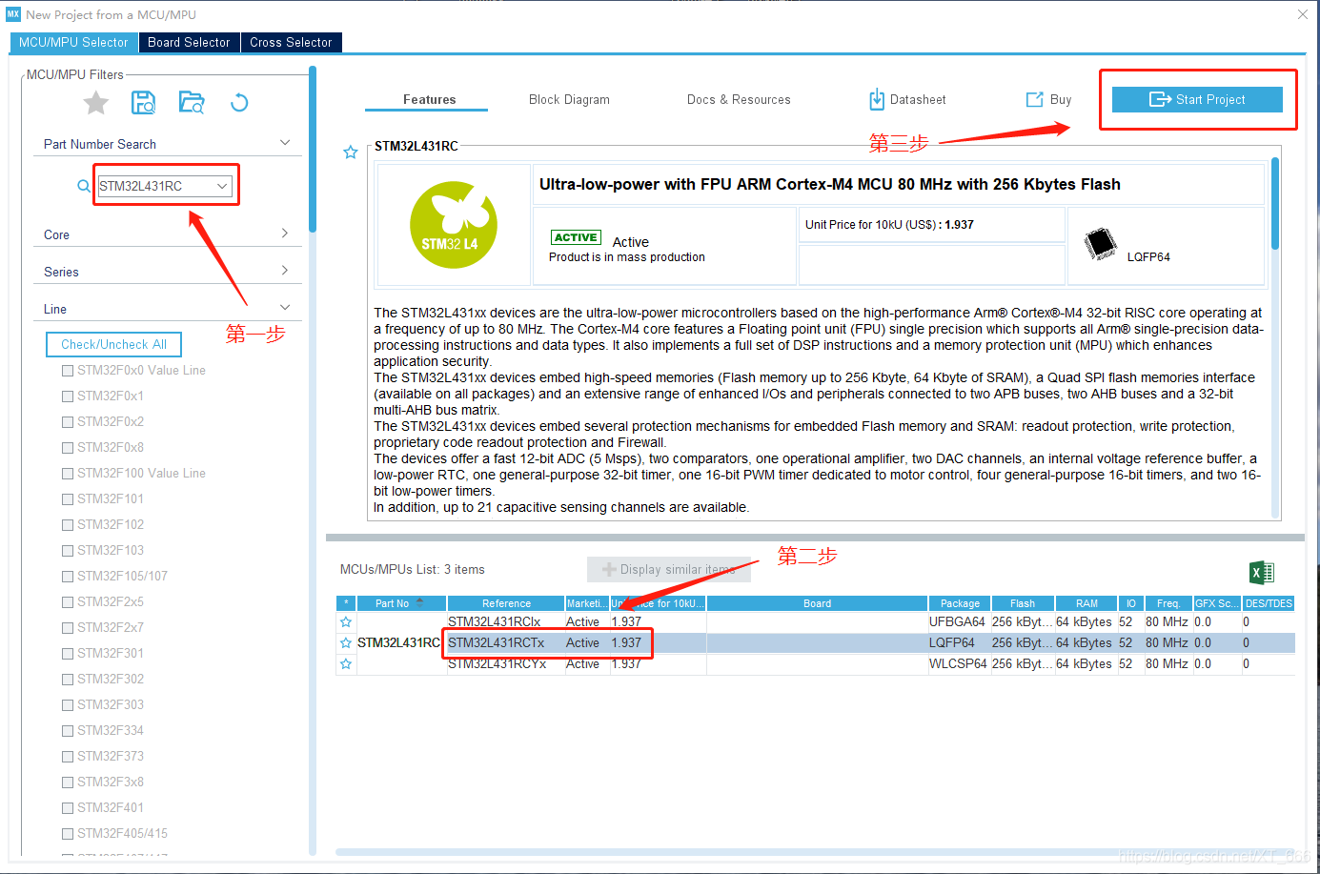The width and height of the screenshot is (1320, 874).
Task: Click the magnifier icon beside part number search
Action: tap(84, 186)
